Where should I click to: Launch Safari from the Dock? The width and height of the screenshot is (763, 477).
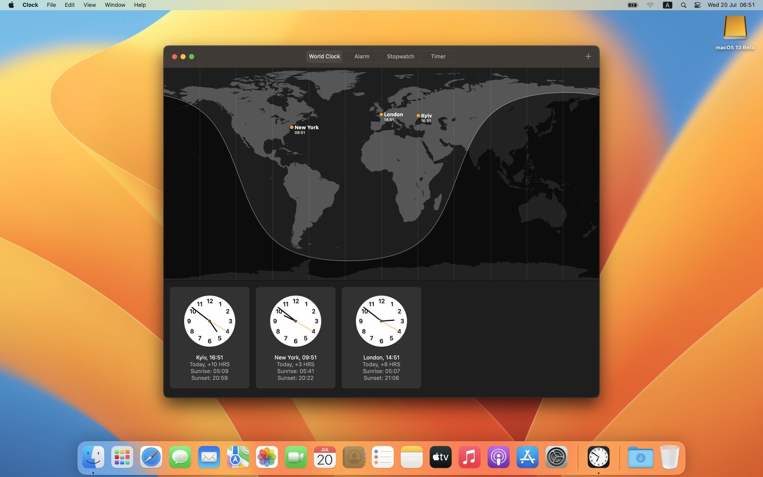click(x=151, y=457)
